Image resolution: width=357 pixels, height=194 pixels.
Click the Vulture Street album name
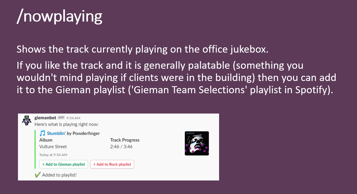(x=53, y=147)
